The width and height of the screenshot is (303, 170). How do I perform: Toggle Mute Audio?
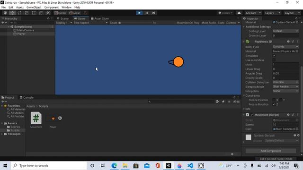(x=208, y=23)
